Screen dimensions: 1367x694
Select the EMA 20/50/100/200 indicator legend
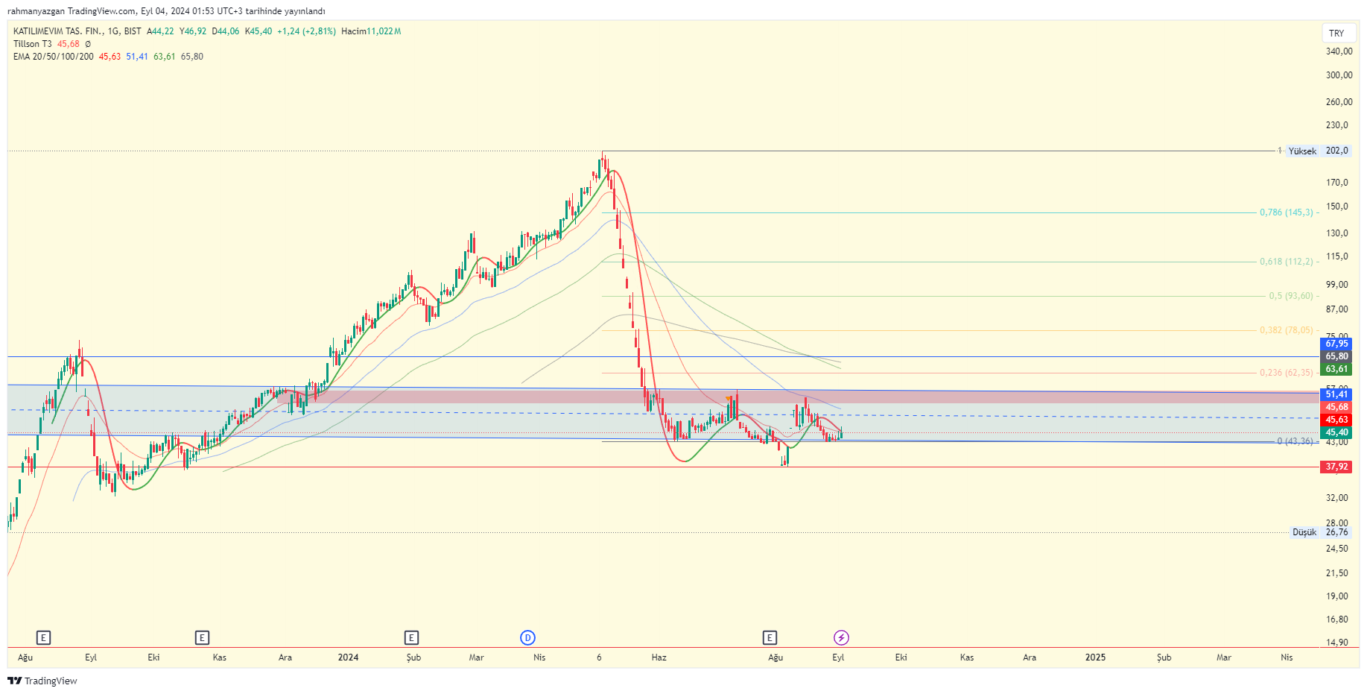[x=53, y=57]
